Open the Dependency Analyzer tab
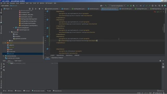 [x=57, y=58]
